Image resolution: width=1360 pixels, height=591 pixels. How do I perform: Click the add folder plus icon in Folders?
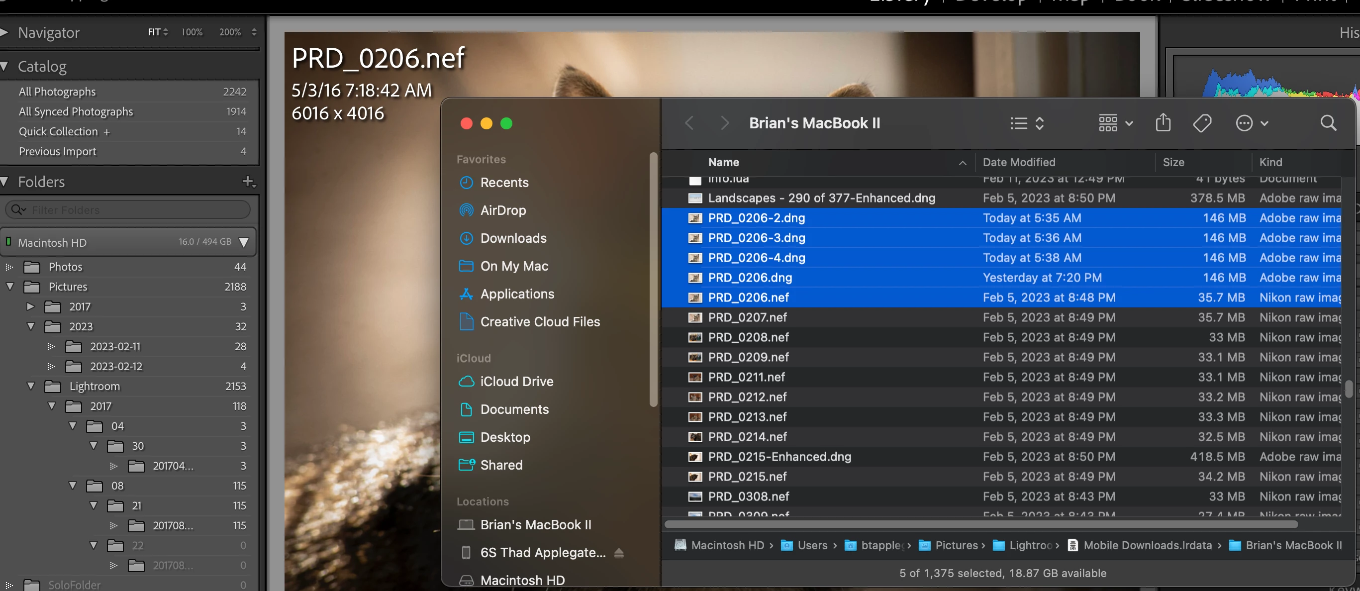pyautogui.click(x=248, y=182)
